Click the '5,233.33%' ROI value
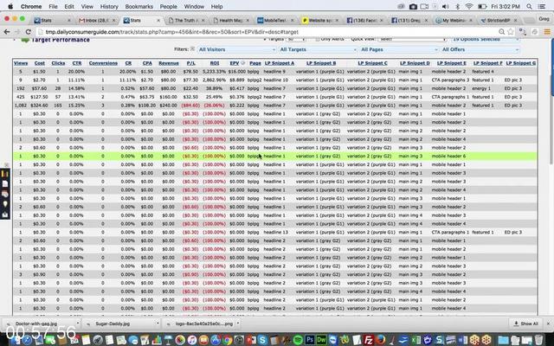Image resolution: width=554 pixels, height=346 pixels. pyautogui.click(x=214, y=71)
